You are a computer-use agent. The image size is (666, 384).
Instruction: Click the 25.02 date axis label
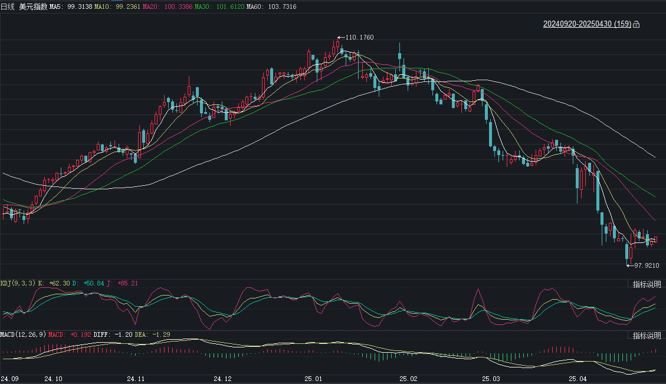click(x=409, y=379)
